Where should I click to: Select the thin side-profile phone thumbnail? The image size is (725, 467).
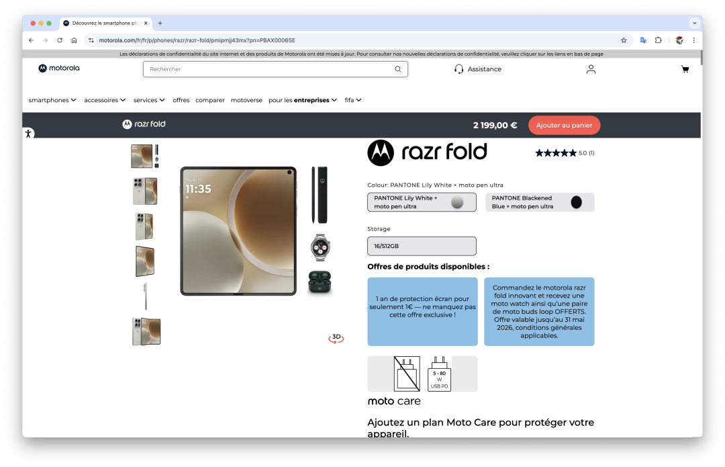click(x=145, y=296)
